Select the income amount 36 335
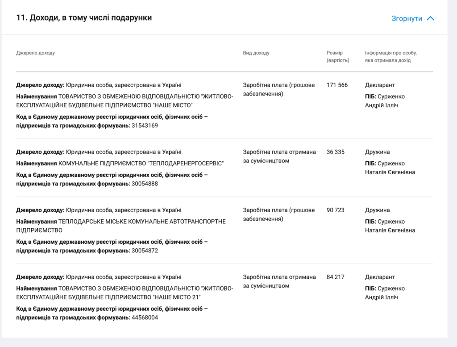This screenshot has height=347, width=457. (336, 152)
